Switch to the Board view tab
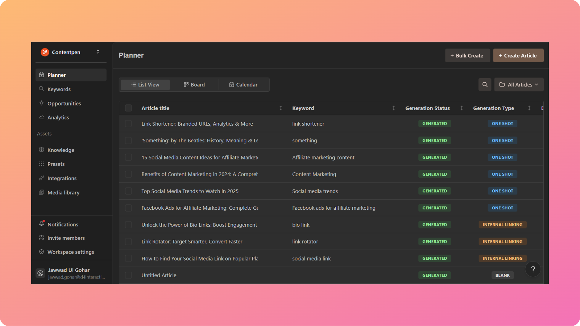Screen dimensions: 580x326 tap(194, 84)
